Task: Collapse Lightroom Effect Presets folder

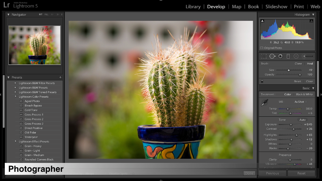Action: click(15, 141)
